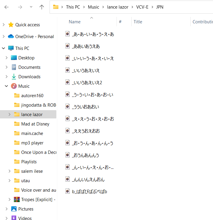Select file named _んんいんえんおん
This screenshot has width=213, height=220.
coord(88,180)
